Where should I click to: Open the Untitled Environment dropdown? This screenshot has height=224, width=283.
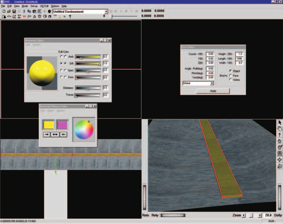tap(106, 11)
